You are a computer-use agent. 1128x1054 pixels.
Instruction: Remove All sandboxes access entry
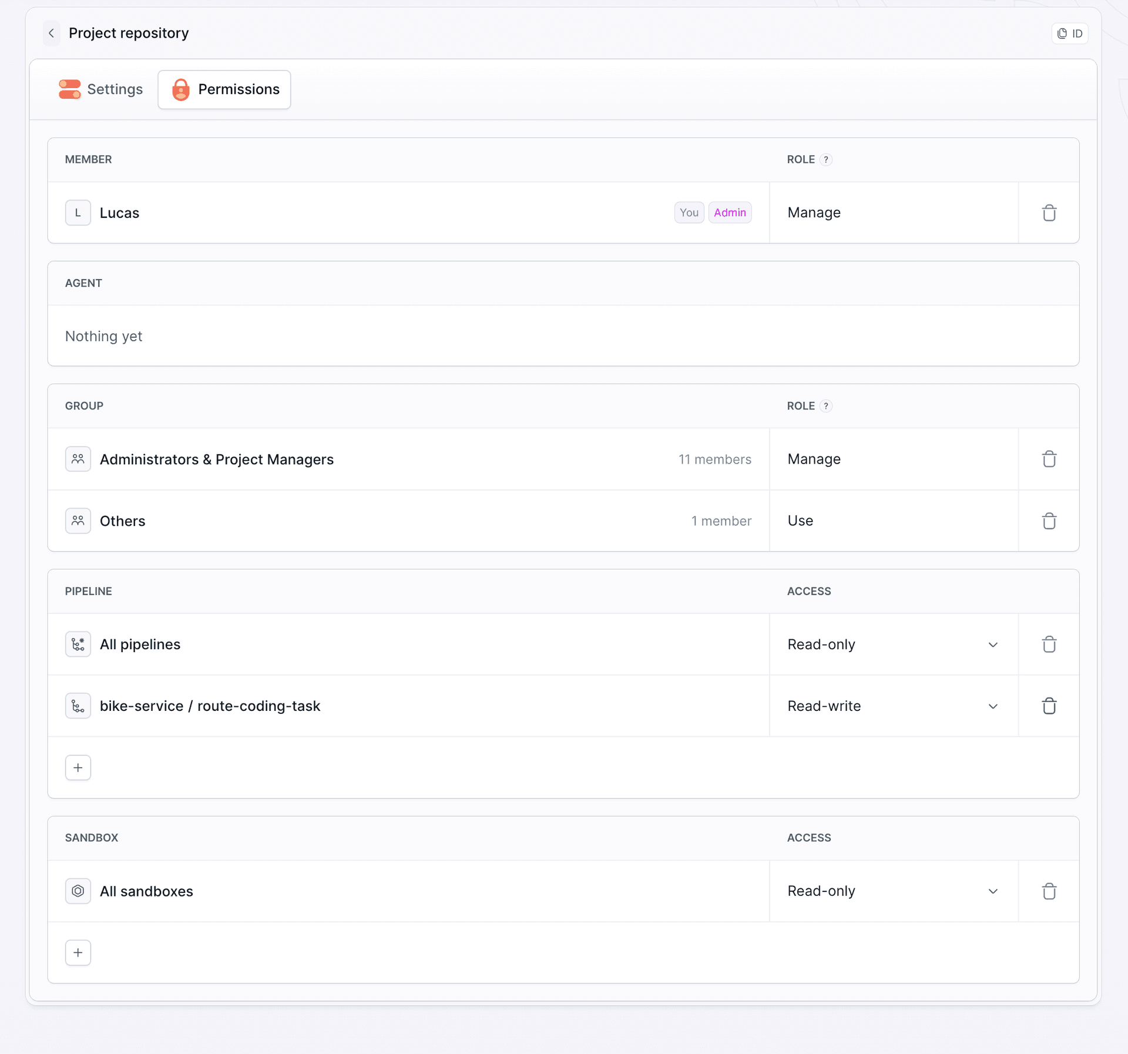[x=1049, y=891]
